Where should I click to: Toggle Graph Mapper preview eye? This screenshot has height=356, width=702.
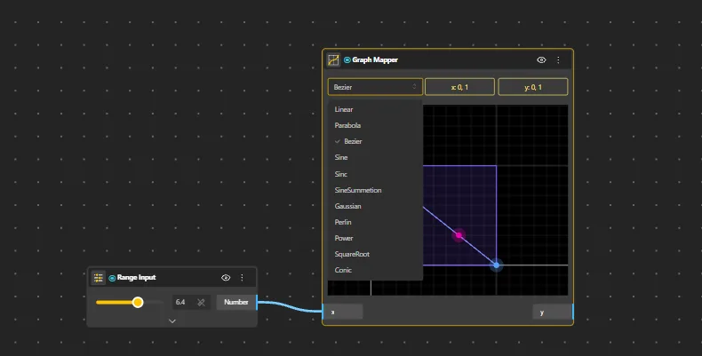[x=541, y=60]
